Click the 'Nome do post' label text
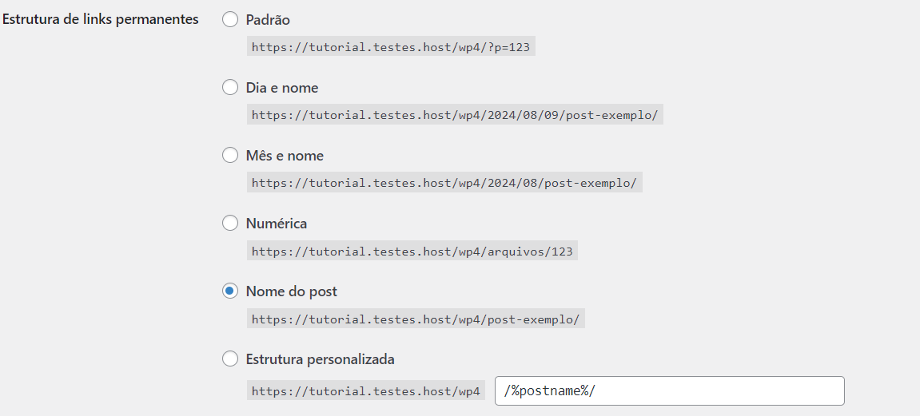Screen dimensions: 920x416 [292, 291]
